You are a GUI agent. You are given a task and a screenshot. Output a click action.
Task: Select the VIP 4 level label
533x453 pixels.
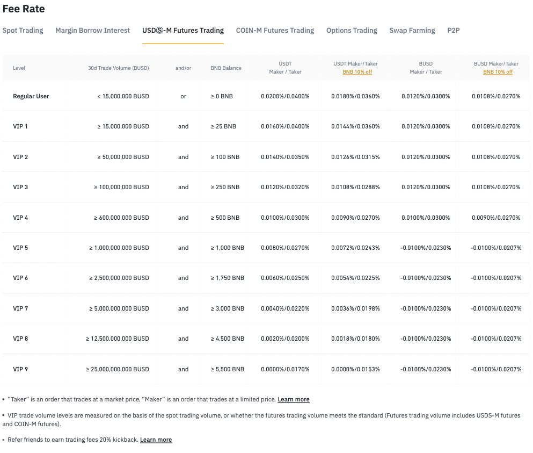[x=20, y=218]
